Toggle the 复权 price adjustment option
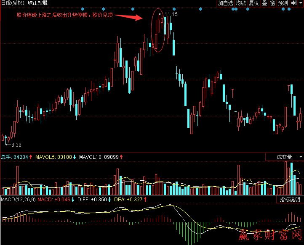The image size is (304, 245). coord(253,3)
